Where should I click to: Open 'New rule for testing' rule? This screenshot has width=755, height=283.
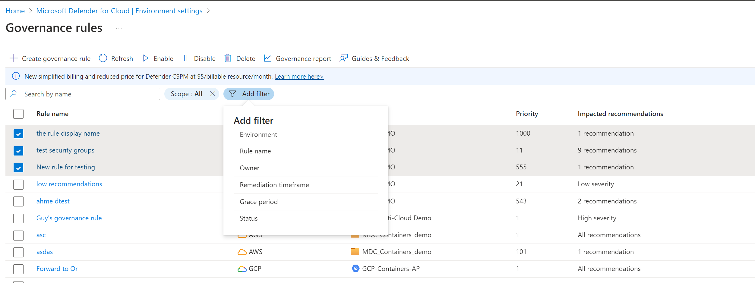pyautogui.click(x=66, y=167)
